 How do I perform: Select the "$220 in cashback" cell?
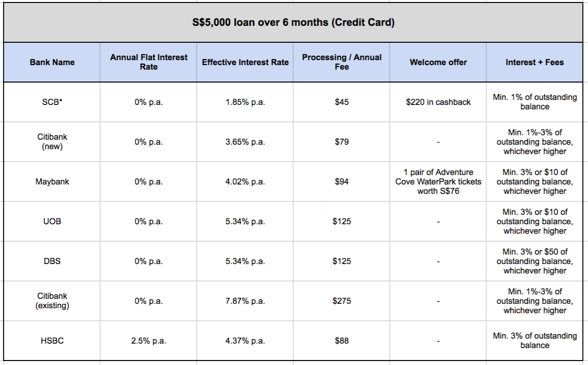(x=438, y=102)
